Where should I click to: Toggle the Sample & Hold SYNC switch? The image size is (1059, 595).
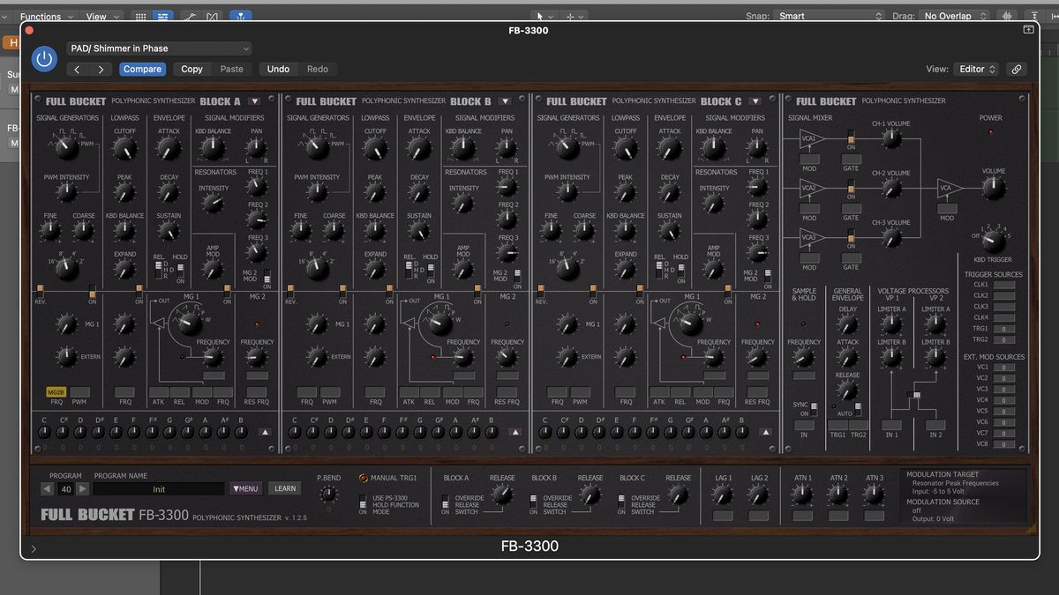pos(814,409)
